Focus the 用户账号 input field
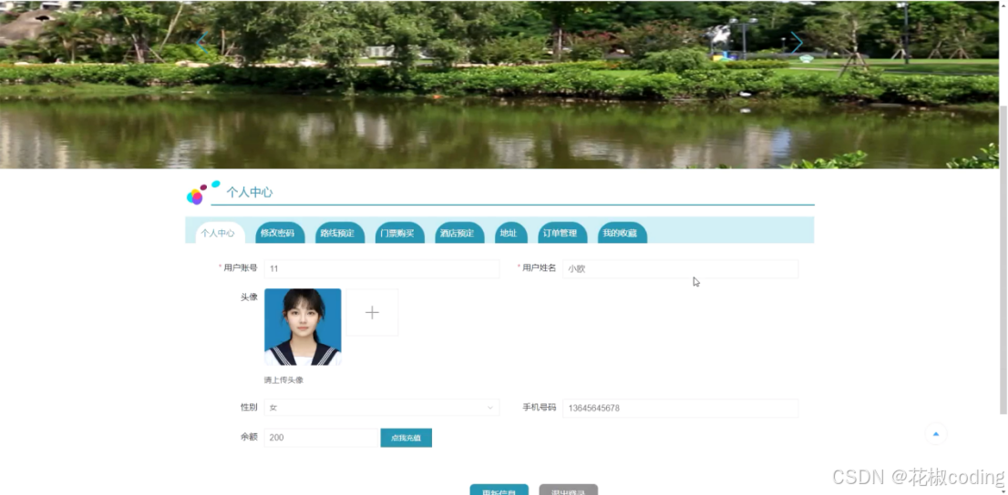This screenshot has height=495, width=1008. [382, 269]
